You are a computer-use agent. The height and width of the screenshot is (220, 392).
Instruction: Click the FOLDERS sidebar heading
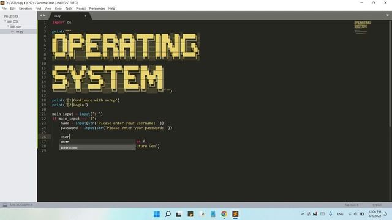click(11, 16)
